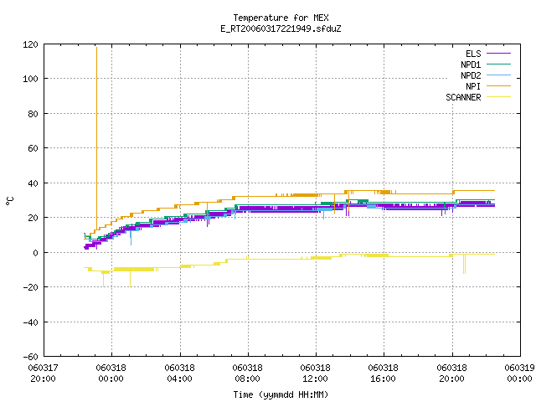Click the y-axis label 20
The height and width of the screenshot is (402, 536).
tap(33, 218)
